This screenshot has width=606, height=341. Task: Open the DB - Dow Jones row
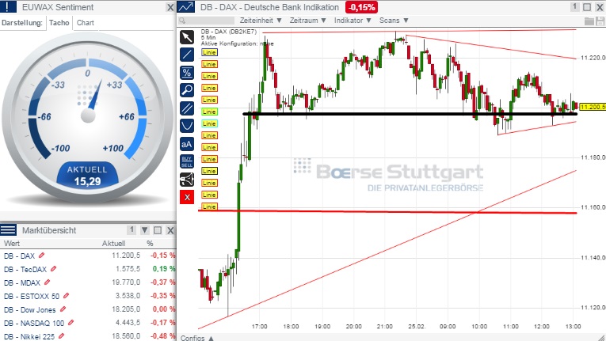pos(88,309)
